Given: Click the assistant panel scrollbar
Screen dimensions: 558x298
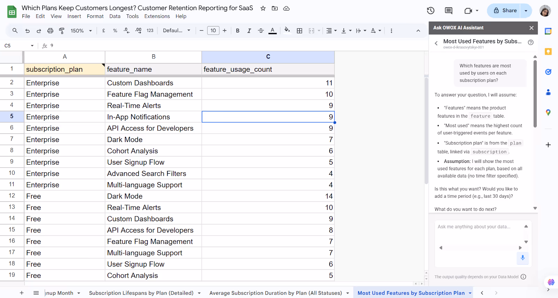Looking at the screenshot, I should [535, 94].
